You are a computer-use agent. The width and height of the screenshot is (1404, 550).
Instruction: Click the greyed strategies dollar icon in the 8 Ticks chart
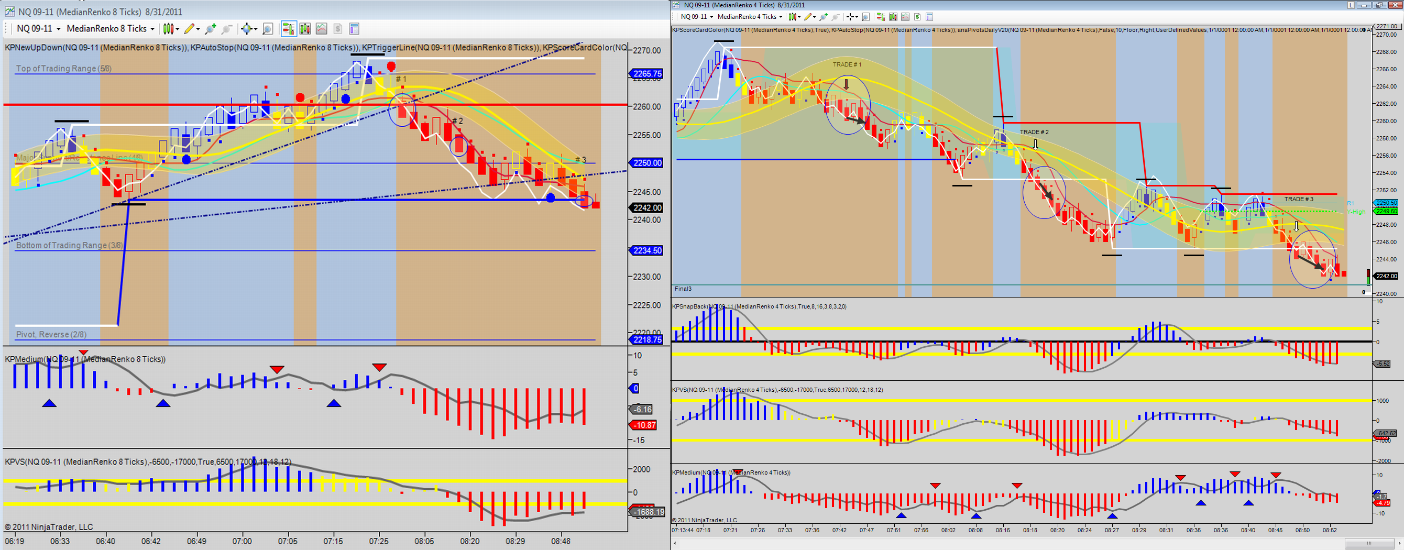[338, 29]
